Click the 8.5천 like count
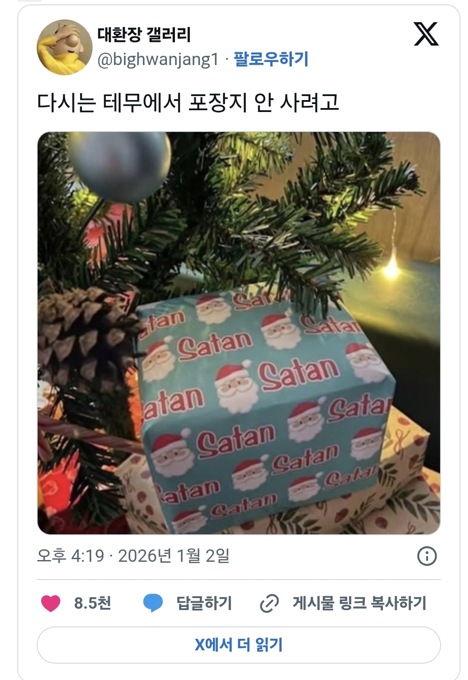468x680 pixels. pyautogui.click(x=93, y=603)
